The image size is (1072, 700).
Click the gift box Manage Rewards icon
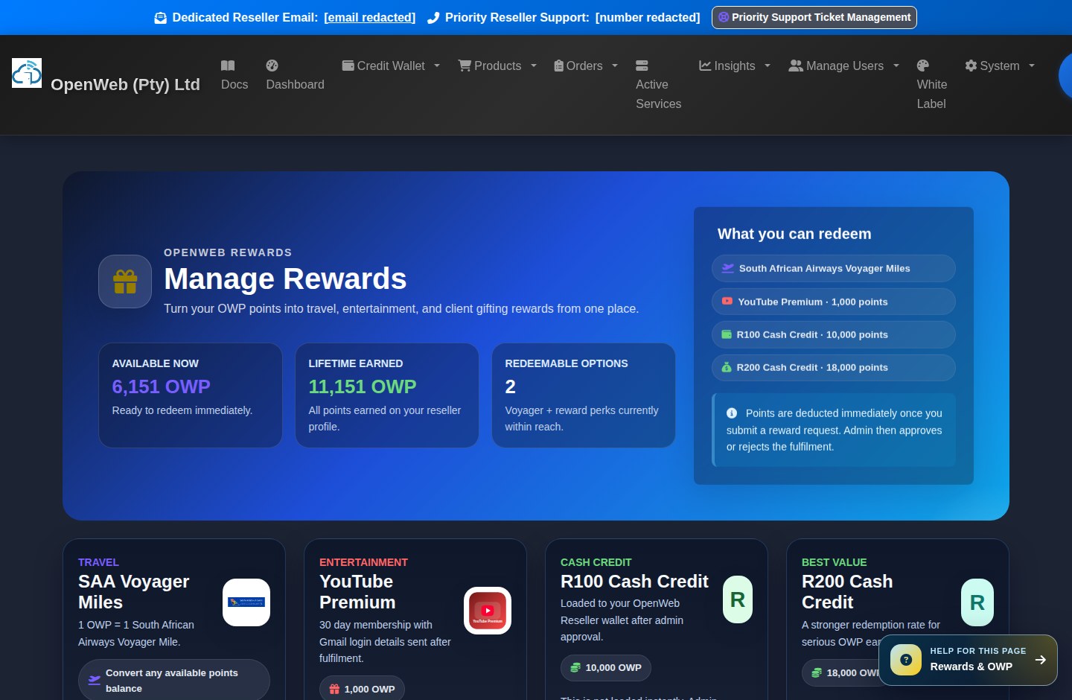125,281
